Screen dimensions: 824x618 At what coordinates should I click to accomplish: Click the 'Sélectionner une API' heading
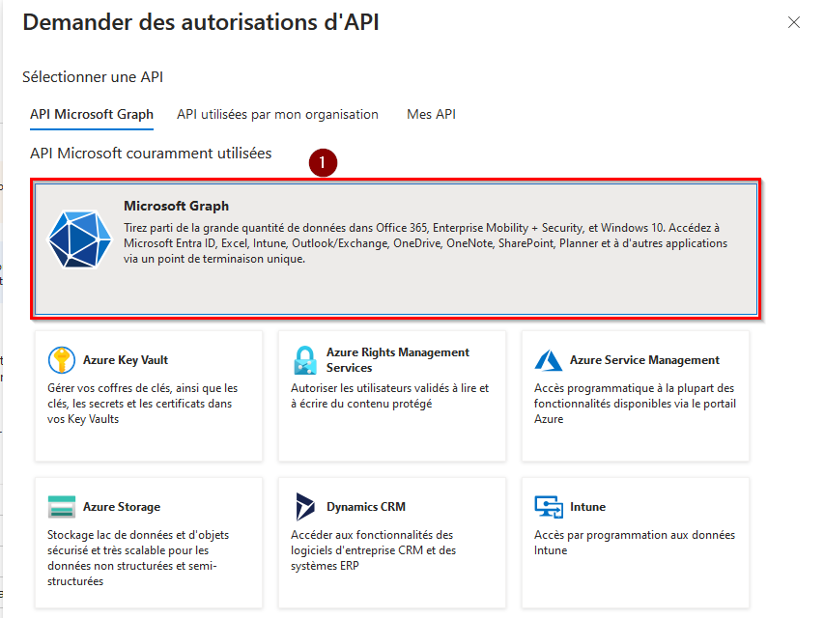pyautogui.click(x=93, y=77)
